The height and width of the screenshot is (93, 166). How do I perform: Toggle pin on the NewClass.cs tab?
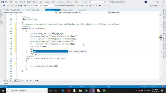[x=56, y=10]
